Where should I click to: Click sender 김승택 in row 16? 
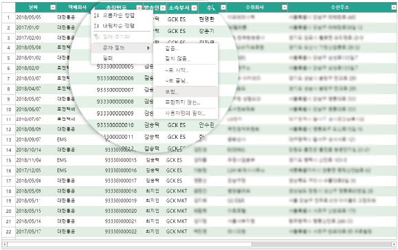coord(153,170)
